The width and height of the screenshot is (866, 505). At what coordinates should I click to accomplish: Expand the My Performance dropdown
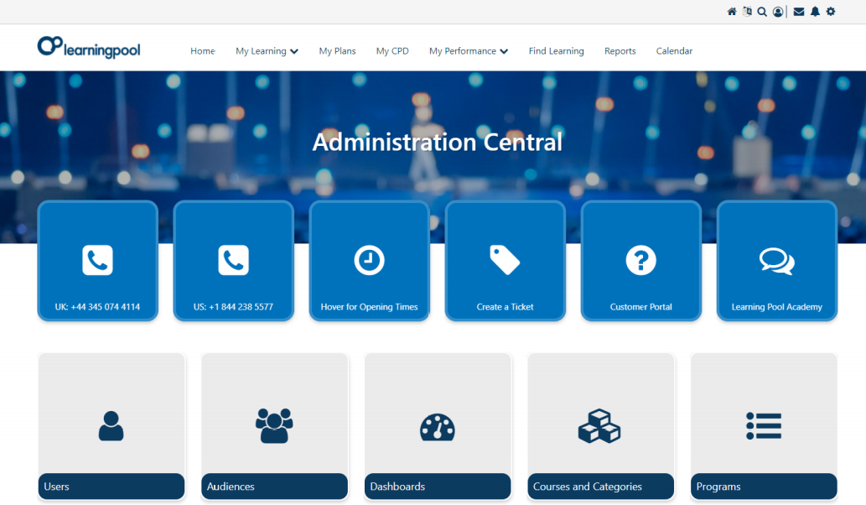[468, 51]
